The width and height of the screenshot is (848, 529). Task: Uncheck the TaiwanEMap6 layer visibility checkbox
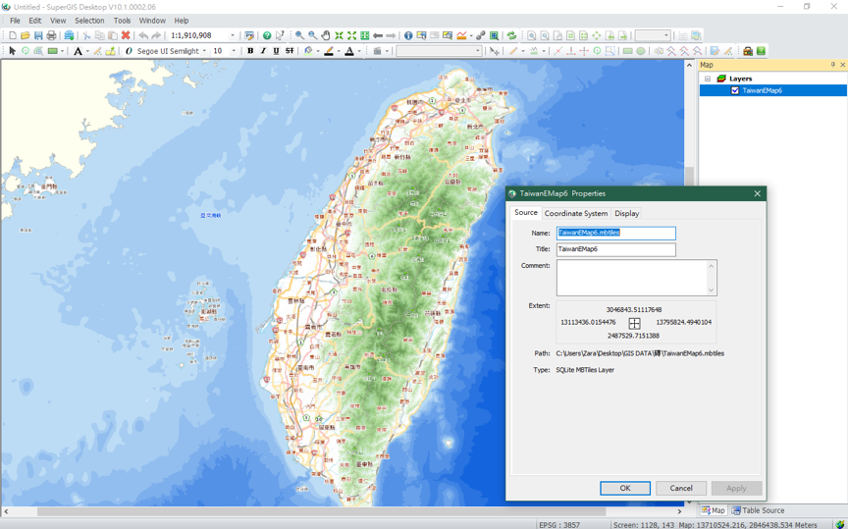point(735,90)
